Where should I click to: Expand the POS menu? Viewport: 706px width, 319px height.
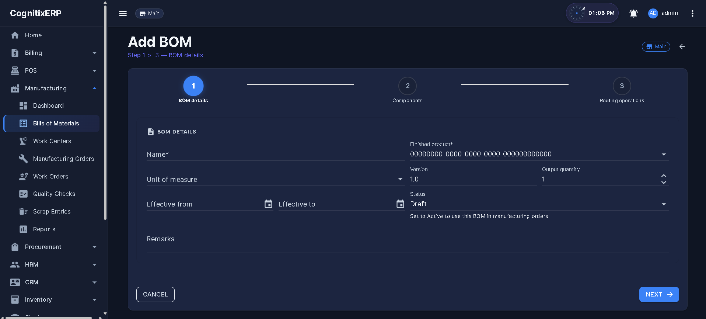click(x=52, y=70)
